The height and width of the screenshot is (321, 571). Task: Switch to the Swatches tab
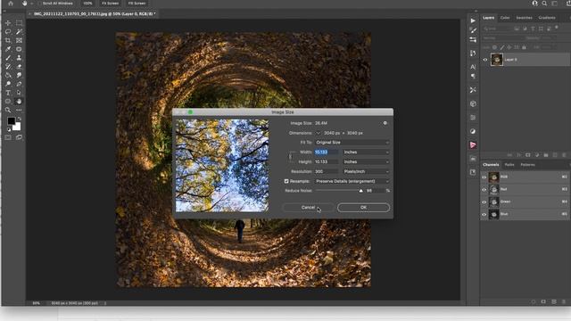[524, 18]
